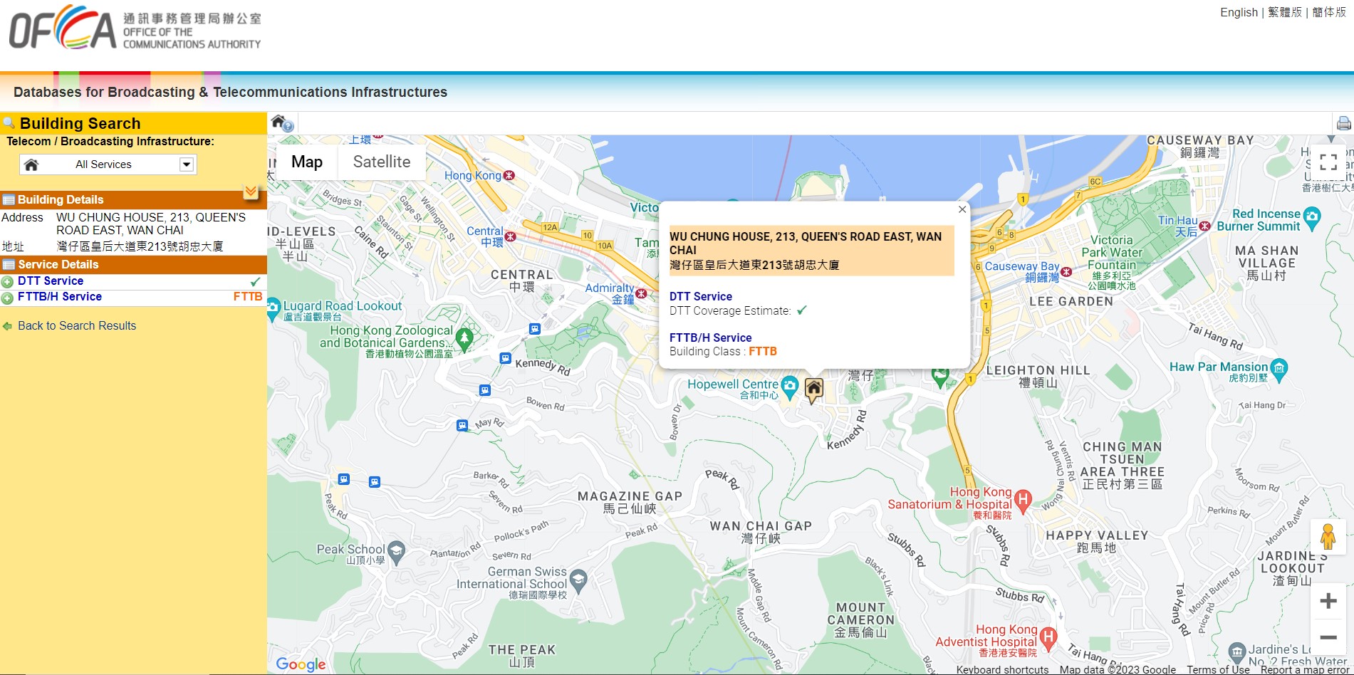Close the Wu Chung House info popup
1354x675 pixels.
962,209
